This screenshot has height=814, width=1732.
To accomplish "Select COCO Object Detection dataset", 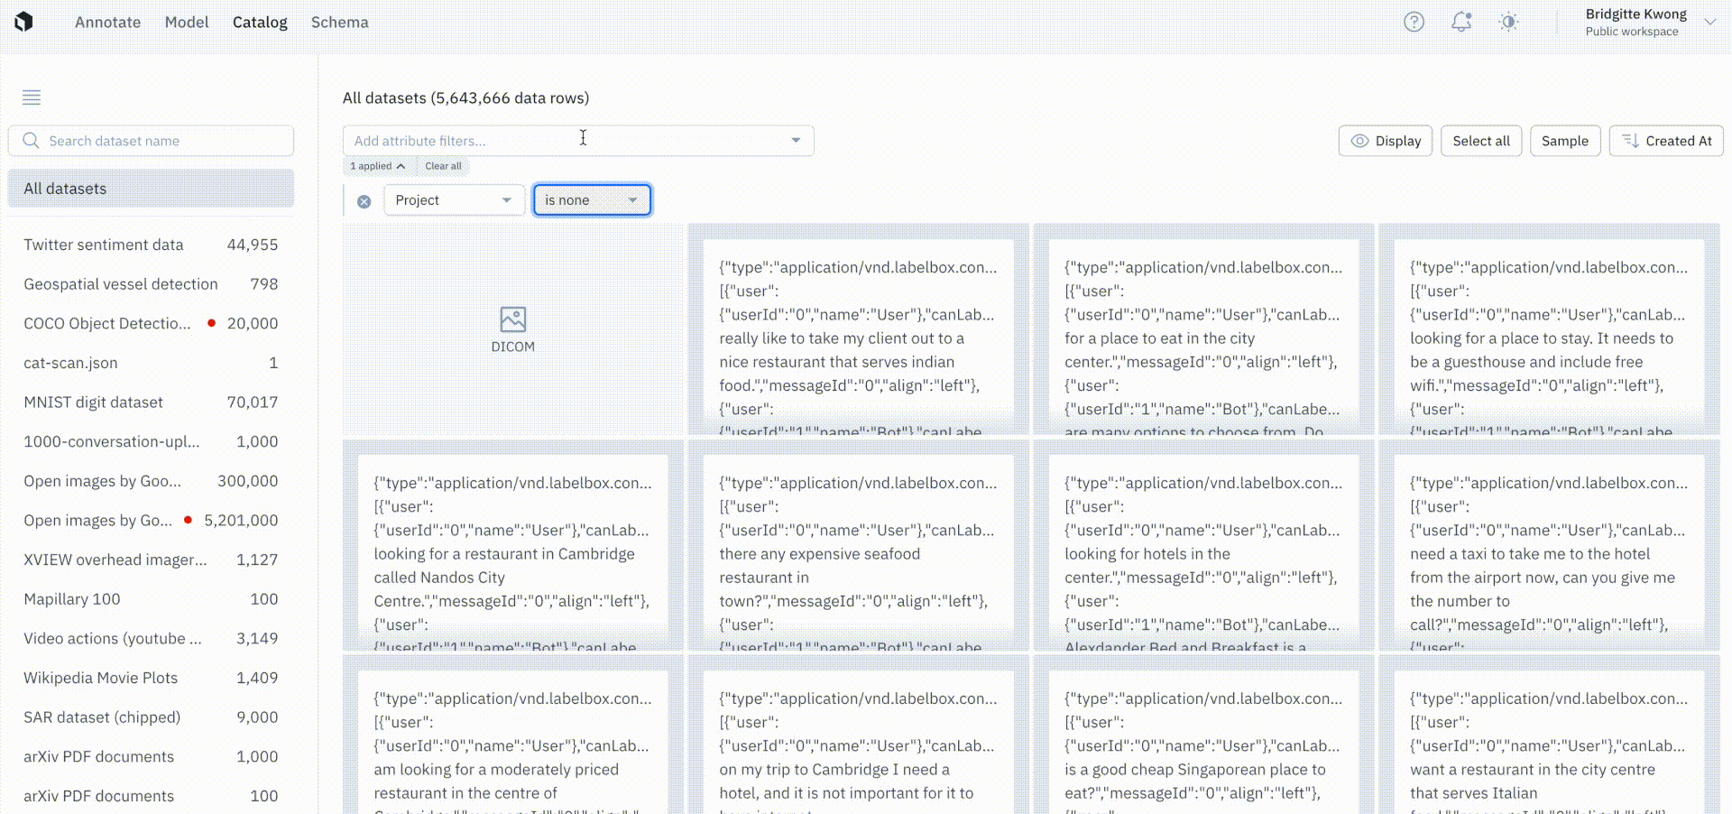I will click(151, 323).
